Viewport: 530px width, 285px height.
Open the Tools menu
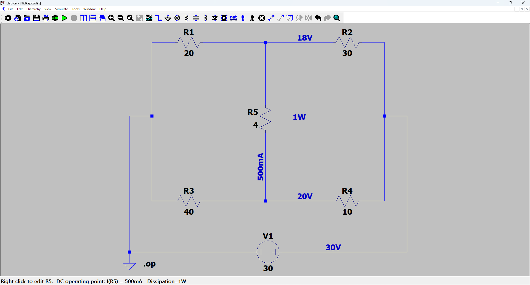(76, 9)
